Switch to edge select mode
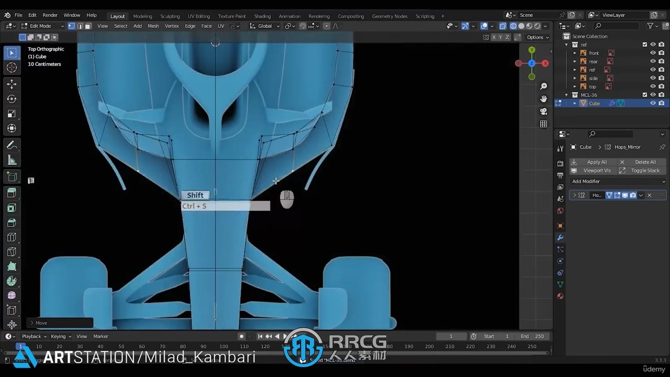 pos(80,26)
